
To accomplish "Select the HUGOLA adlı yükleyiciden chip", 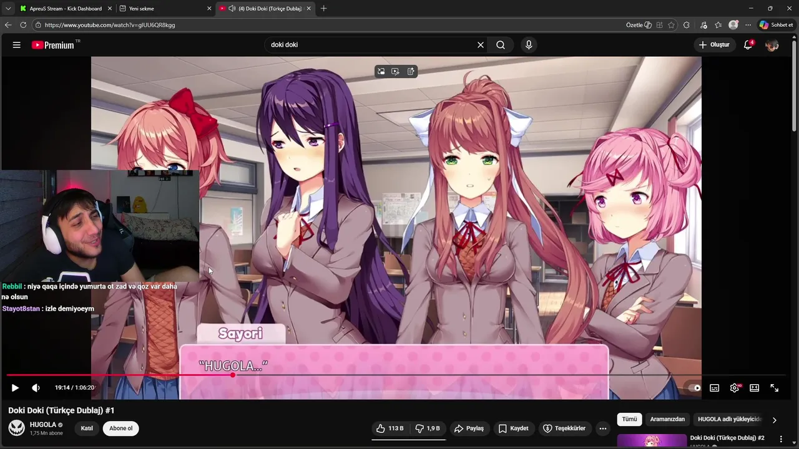I will [x=728, y=420].
